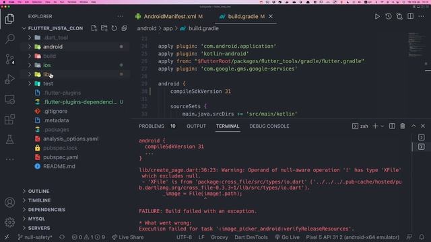Viewport: 431px width, 242px height.
Task: Click the app breadcrumb segment
Action: [x=168, y=28]
